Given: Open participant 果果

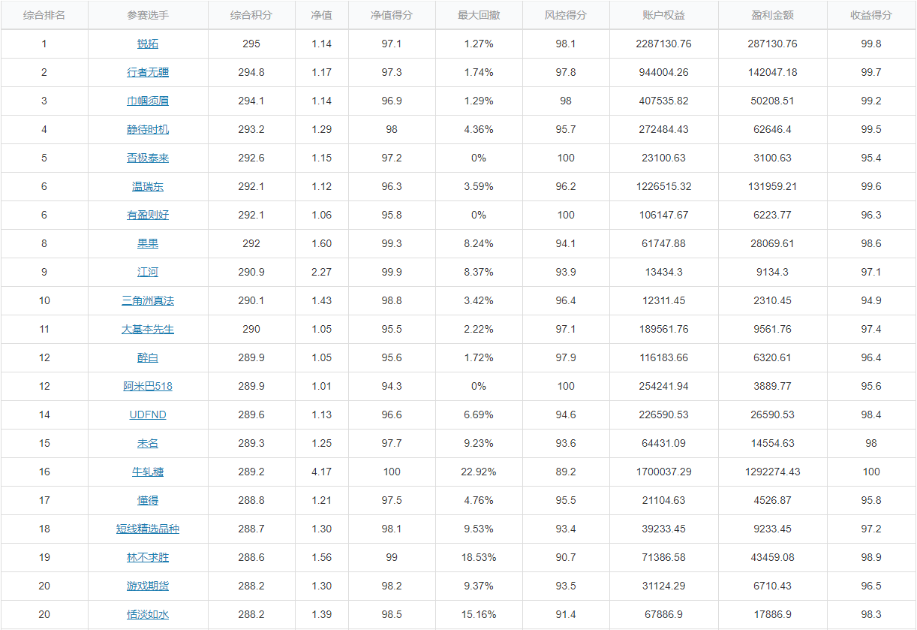Looking at the screenshot, I should pos(148,244).
